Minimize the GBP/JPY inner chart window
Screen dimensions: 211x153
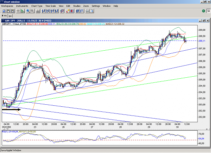tap(200, 21)
